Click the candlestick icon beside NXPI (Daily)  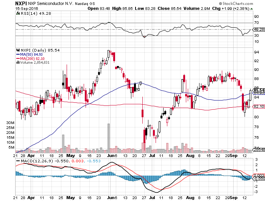[x=18, y=50]
